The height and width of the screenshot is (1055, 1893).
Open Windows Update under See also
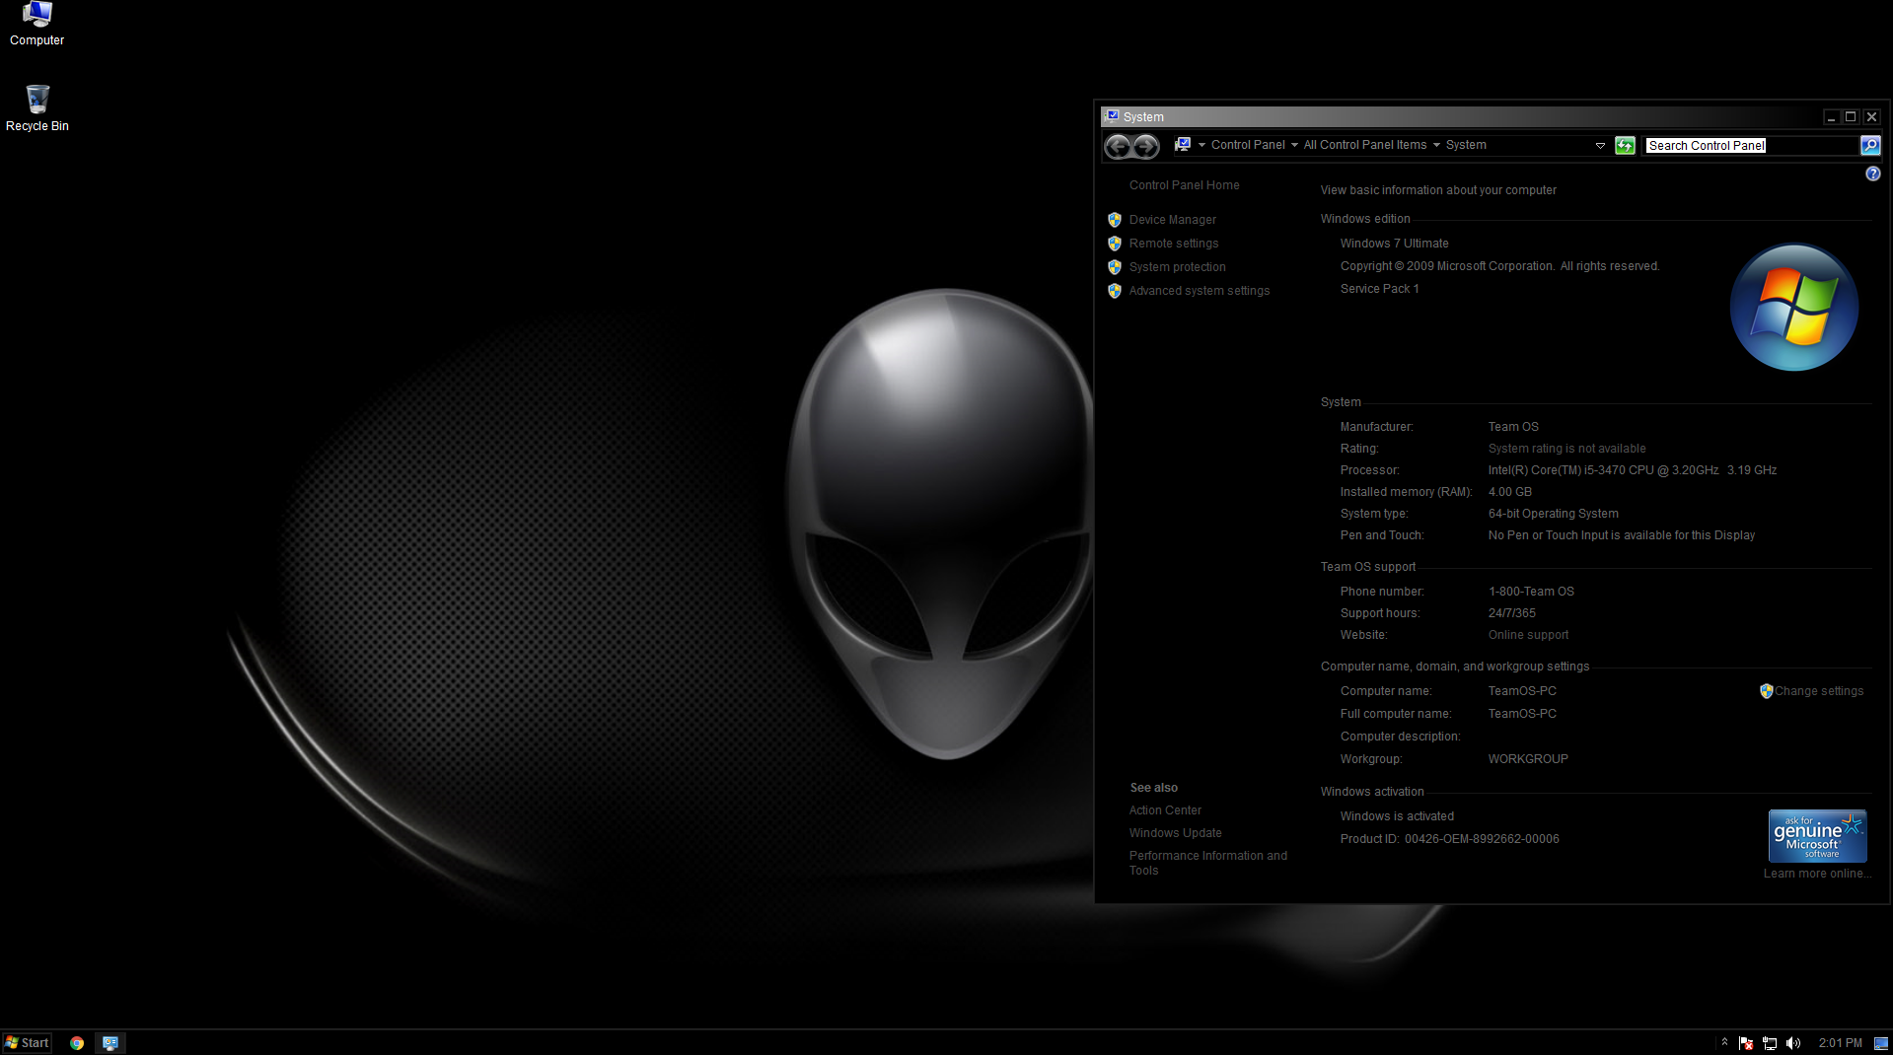click(x=1175, y=833)
